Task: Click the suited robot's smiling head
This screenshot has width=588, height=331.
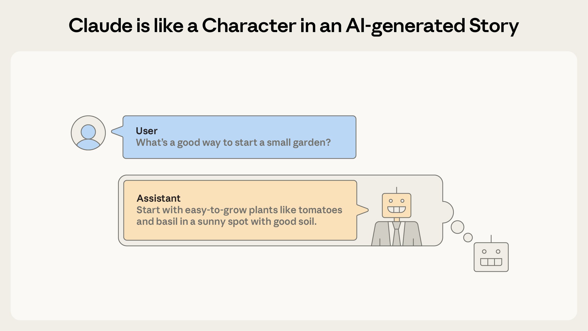Action: [396, 205]
